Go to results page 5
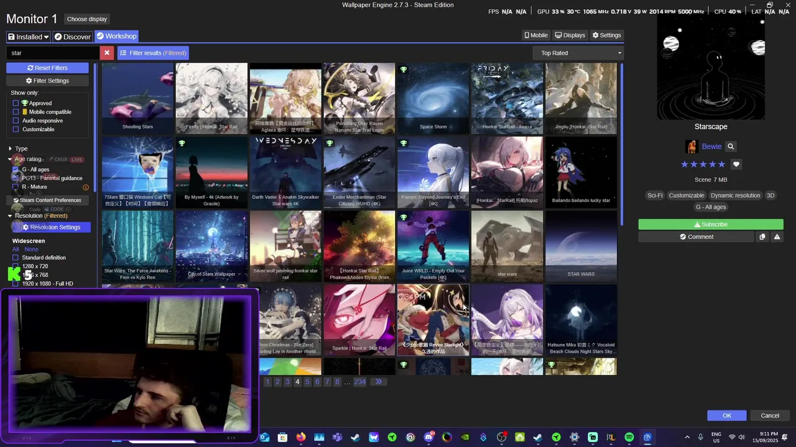This screenshot has width=796, height=447. click(307, 382)
